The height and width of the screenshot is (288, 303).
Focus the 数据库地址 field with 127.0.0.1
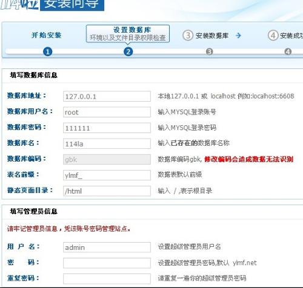click(107, 96)
